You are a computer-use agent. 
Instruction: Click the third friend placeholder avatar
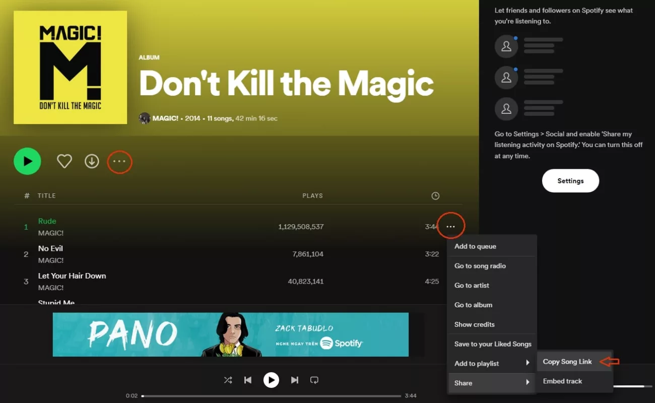coord(506,109)
